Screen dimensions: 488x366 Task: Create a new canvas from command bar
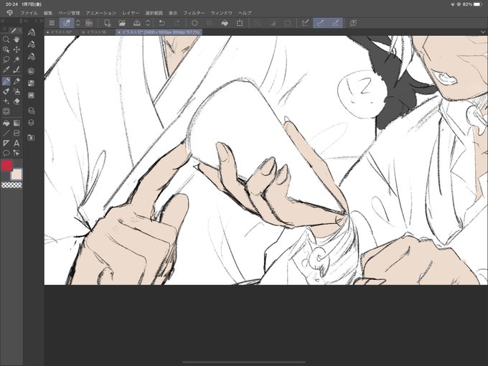[108, 23]
